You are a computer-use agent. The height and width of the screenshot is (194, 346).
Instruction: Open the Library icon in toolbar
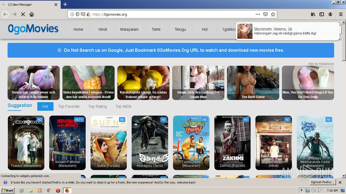313,14
